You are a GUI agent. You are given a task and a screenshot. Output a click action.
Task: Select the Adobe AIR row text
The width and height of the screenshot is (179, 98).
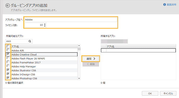click(x=18, y=50)
